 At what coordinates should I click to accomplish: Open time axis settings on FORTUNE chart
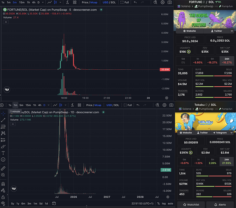click(x=167, y=98)
